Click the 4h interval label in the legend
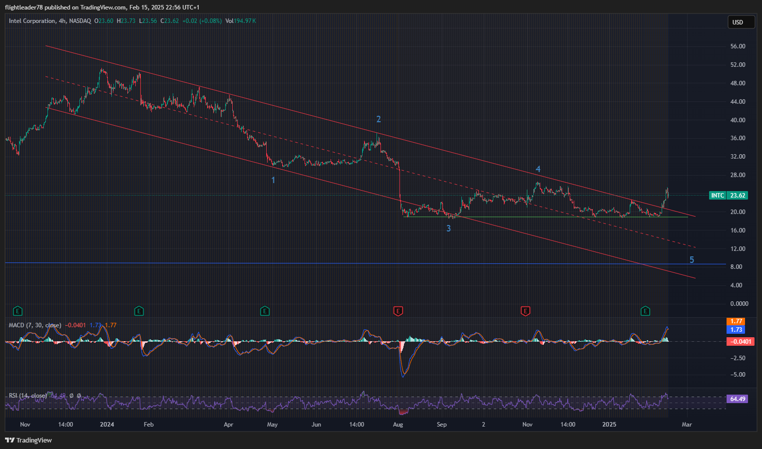Screen dimensions: 762x449 click(62, 21)
